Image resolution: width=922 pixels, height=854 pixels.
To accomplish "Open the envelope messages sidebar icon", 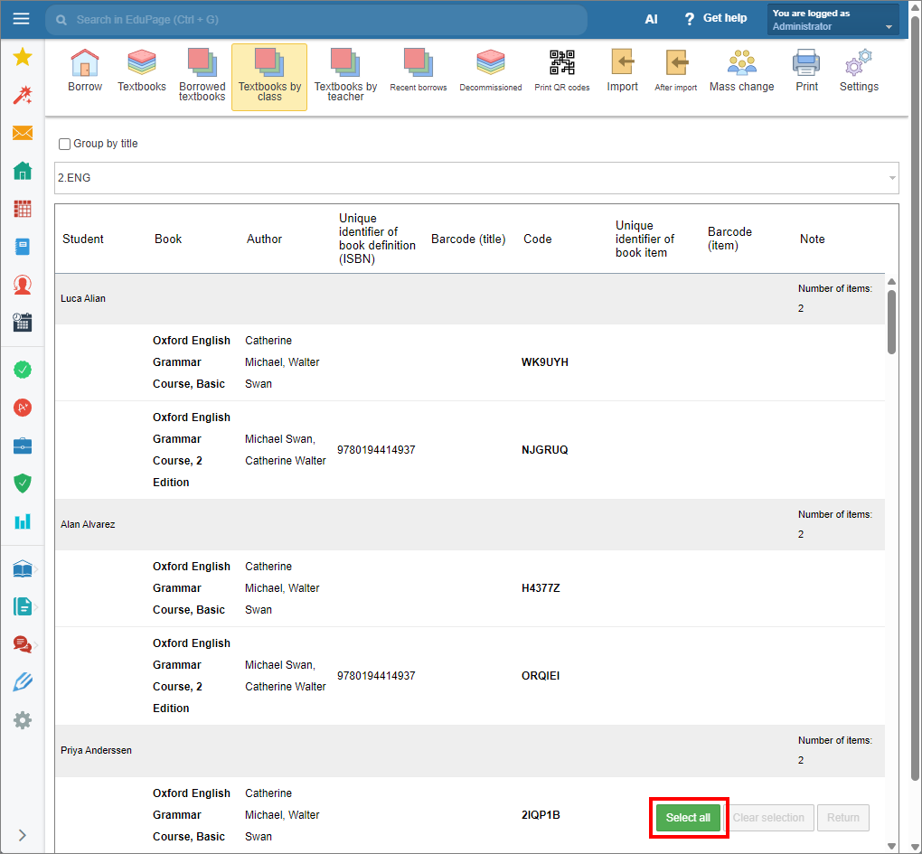I will pyautogui.click(x=23, y=133).
